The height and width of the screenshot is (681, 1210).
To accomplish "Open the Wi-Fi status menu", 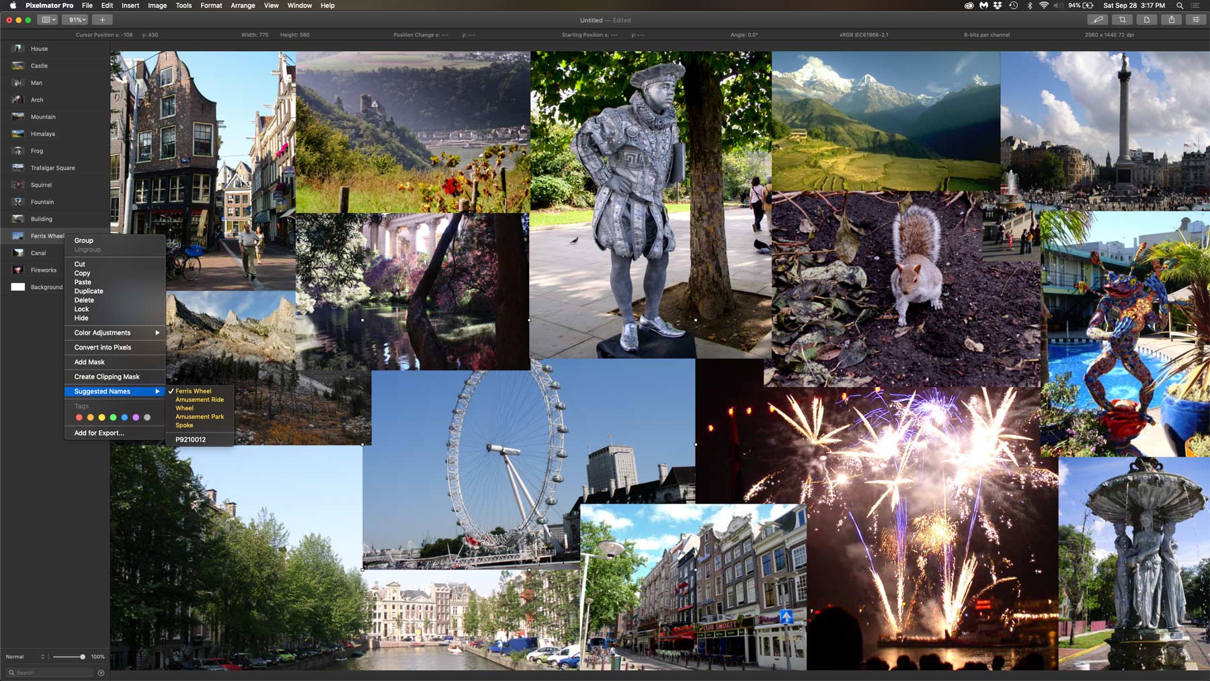I will [1044, 5].
